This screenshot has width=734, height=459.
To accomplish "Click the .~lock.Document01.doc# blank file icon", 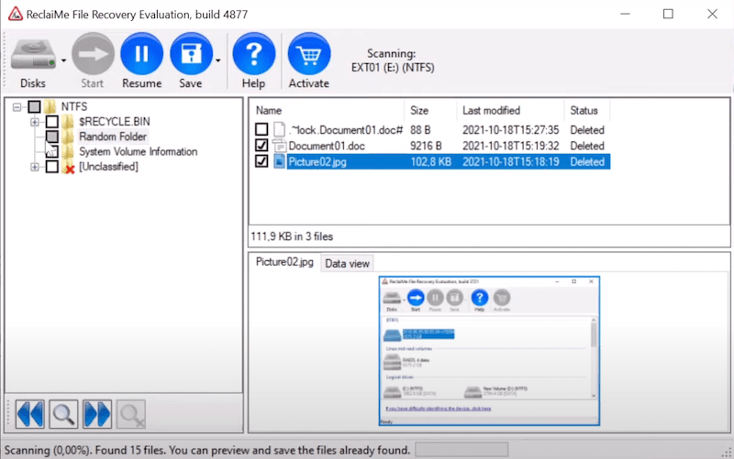I will pyautogui.click(x=279, y=129).
